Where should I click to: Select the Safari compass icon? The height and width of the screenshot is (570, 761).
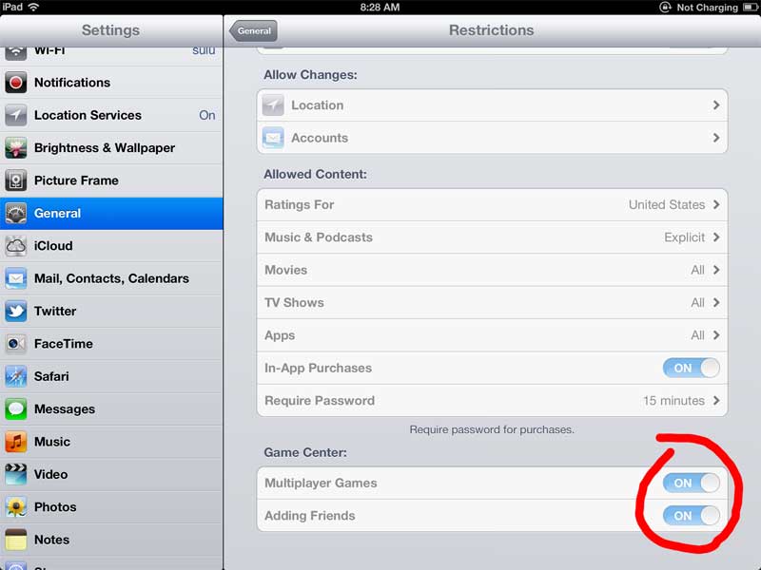15,376
